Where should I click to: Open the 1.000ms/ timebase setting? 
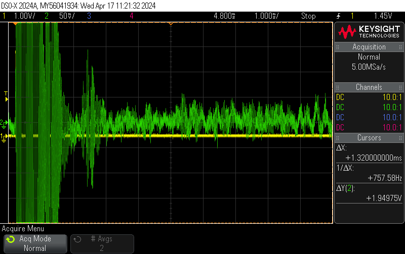click(x=267, y=16)
